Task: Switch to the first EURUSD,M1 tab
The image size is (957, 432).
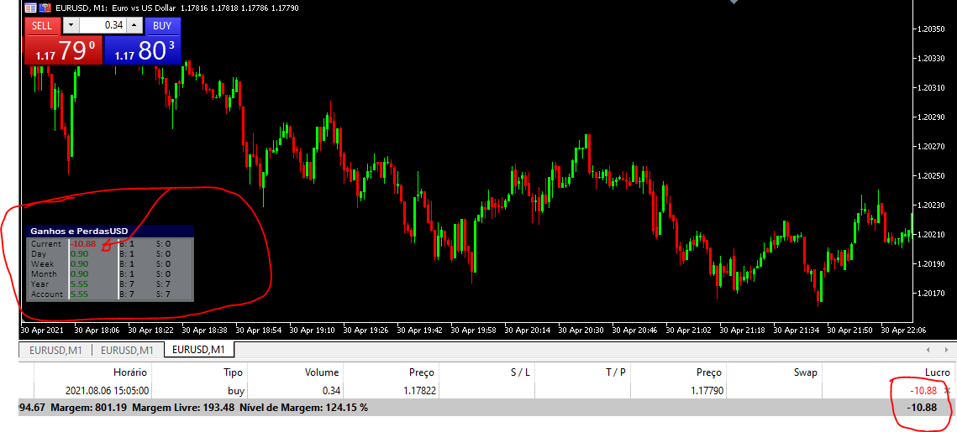Action: [55, 351]
